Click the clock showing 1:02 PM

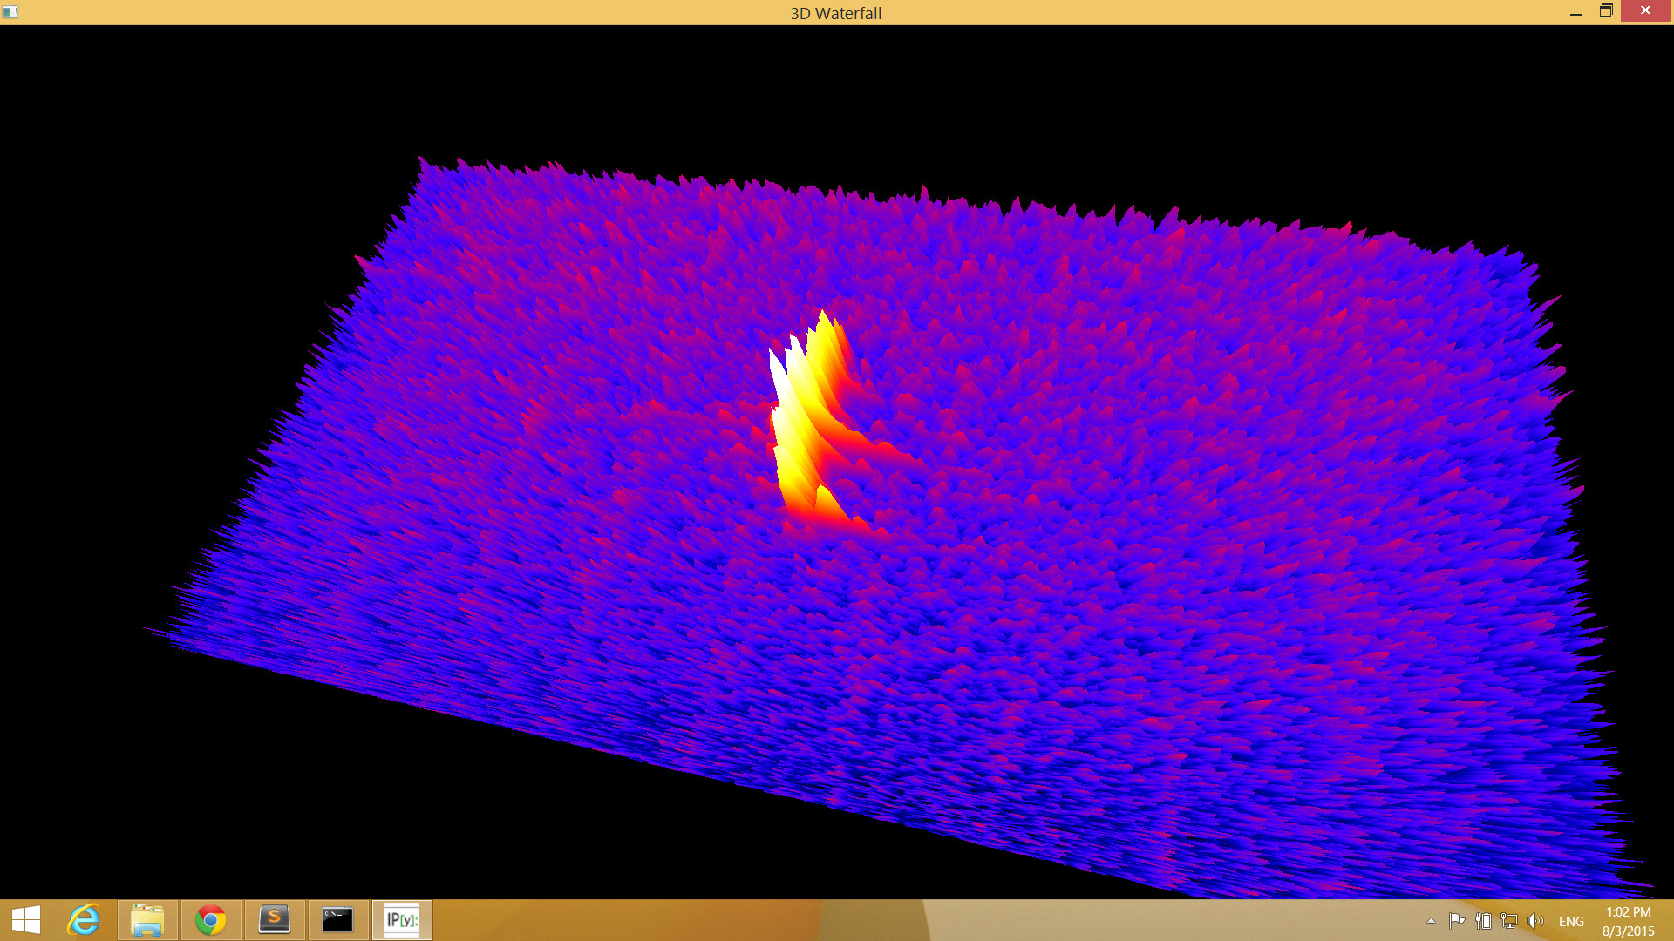click(x=1628, y=921)
